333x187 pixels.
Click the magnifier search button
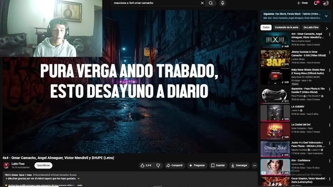click(211, 3)
